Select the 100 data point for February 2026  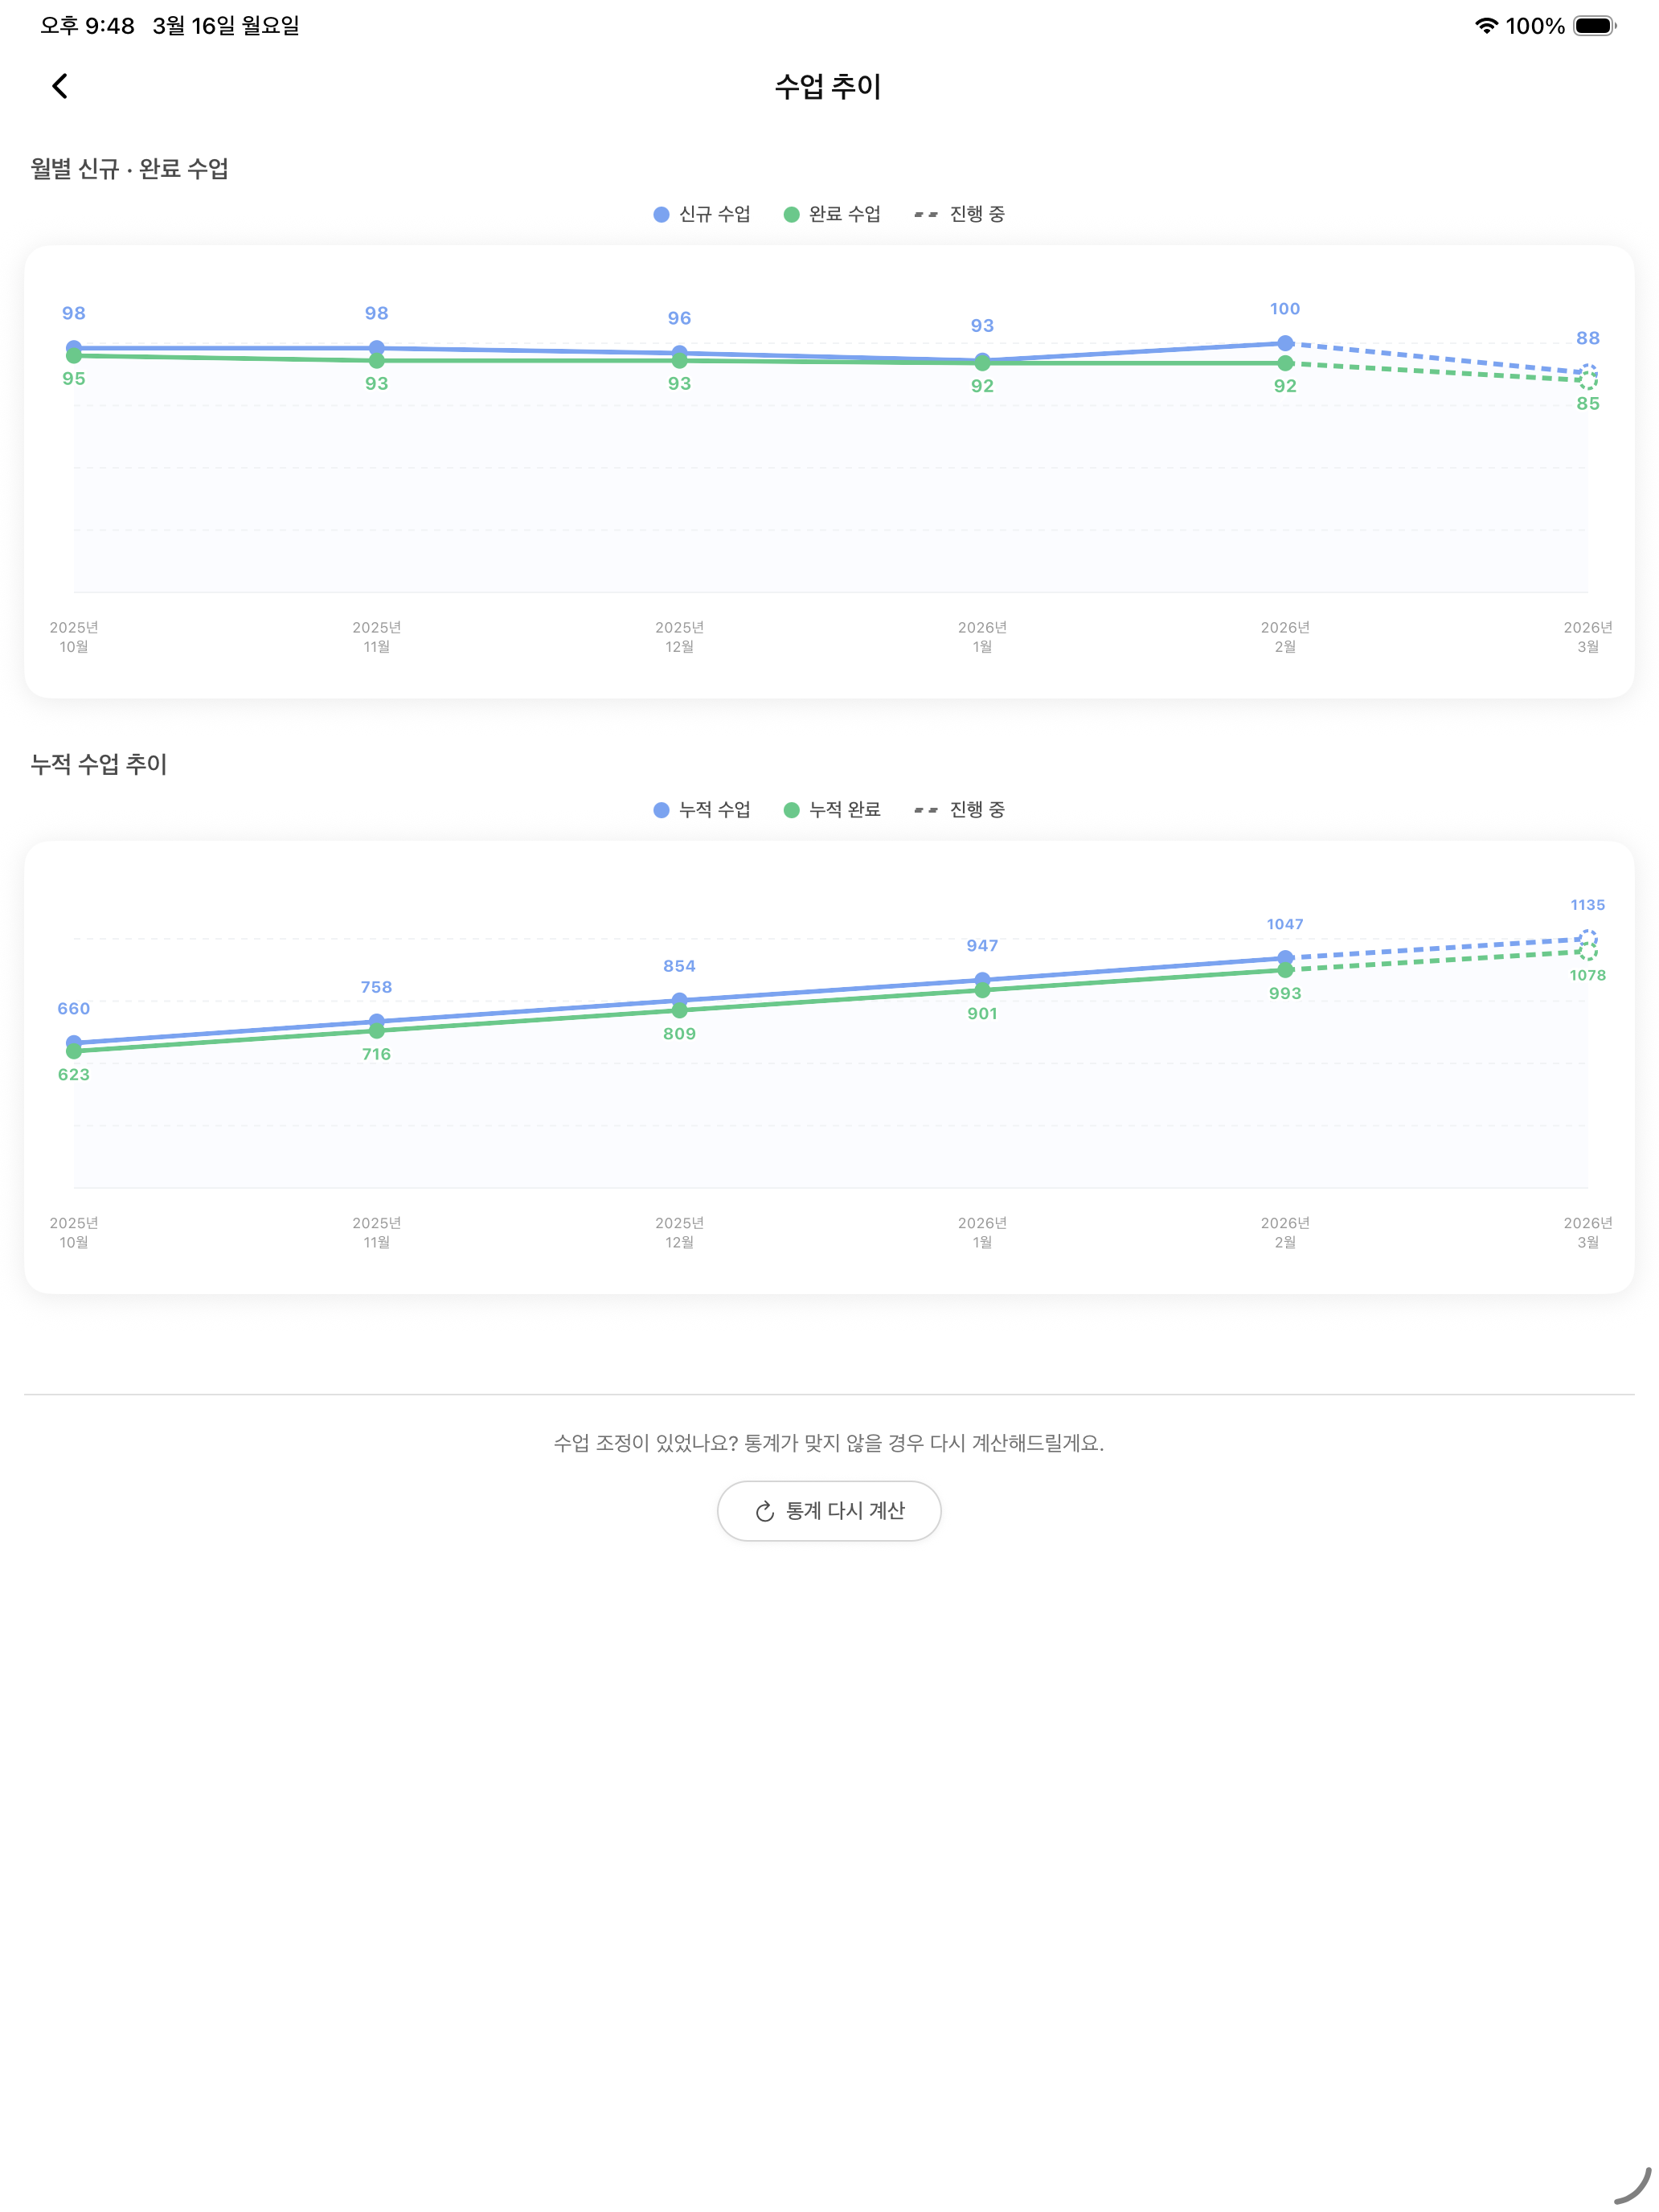tap(1285, 343)
